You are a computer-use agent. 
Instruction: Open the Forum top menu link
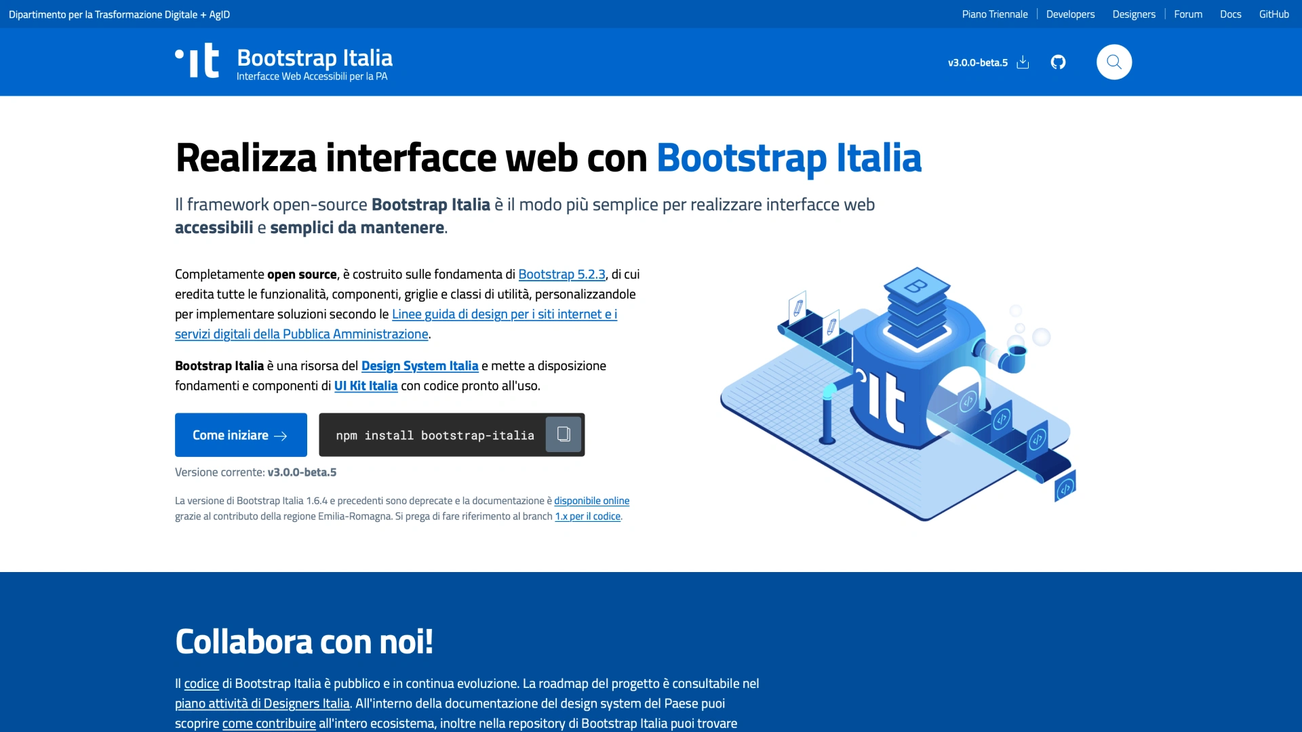click(x=1188, y=14)
